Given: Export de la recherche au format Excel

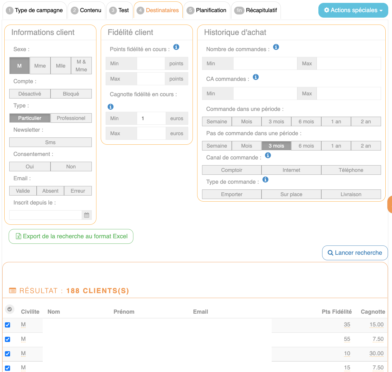Looking at the screenshot, I should pyautogui.click(x=71, y=236).
